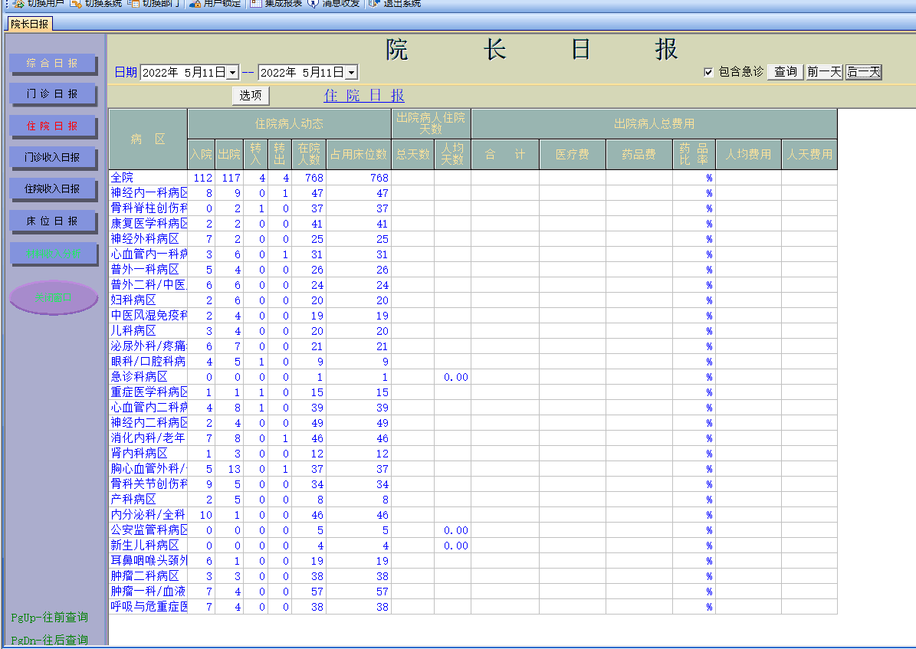Click the 选项 button
The height and width of the screenshot is (649, 916).
tap(251, 95)
